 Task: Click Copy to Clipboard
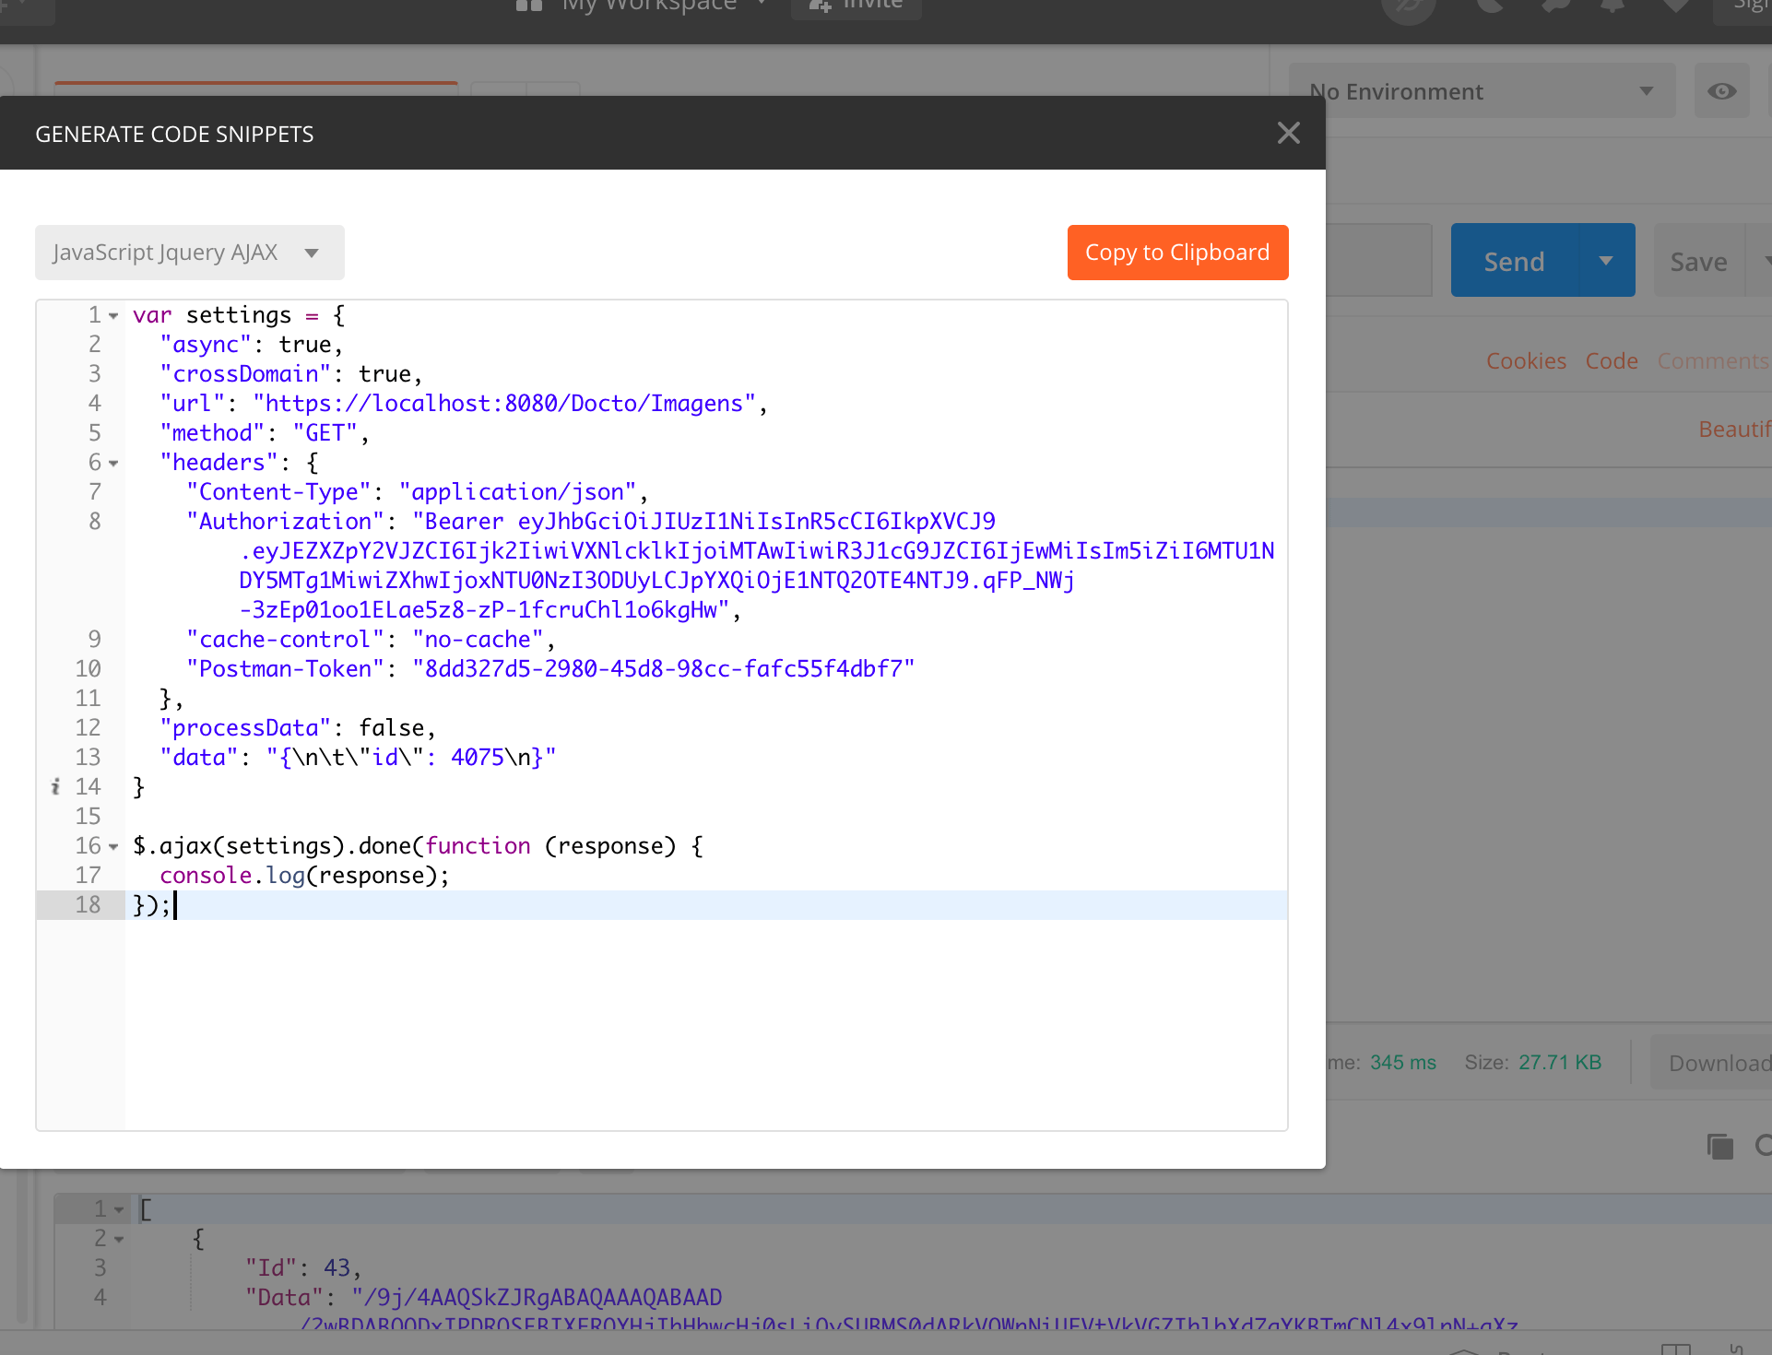click(1177, 252)
